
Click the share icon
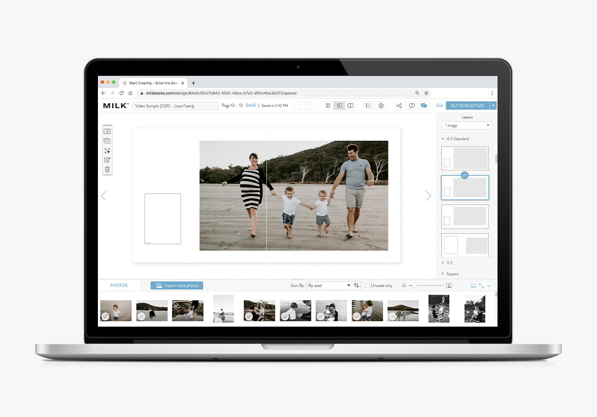pyautogui.click(x=399, y=106)
